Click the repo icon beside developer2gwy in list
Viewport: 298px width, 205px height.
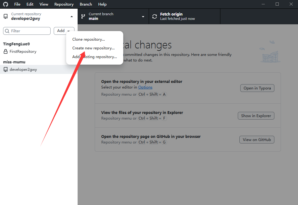click(6, 70)
